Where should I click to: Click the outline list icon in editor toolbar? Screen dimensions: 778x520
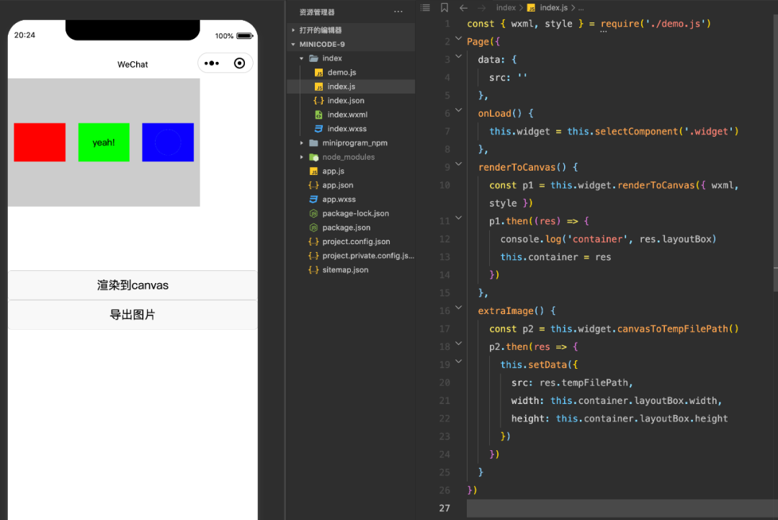425,7
